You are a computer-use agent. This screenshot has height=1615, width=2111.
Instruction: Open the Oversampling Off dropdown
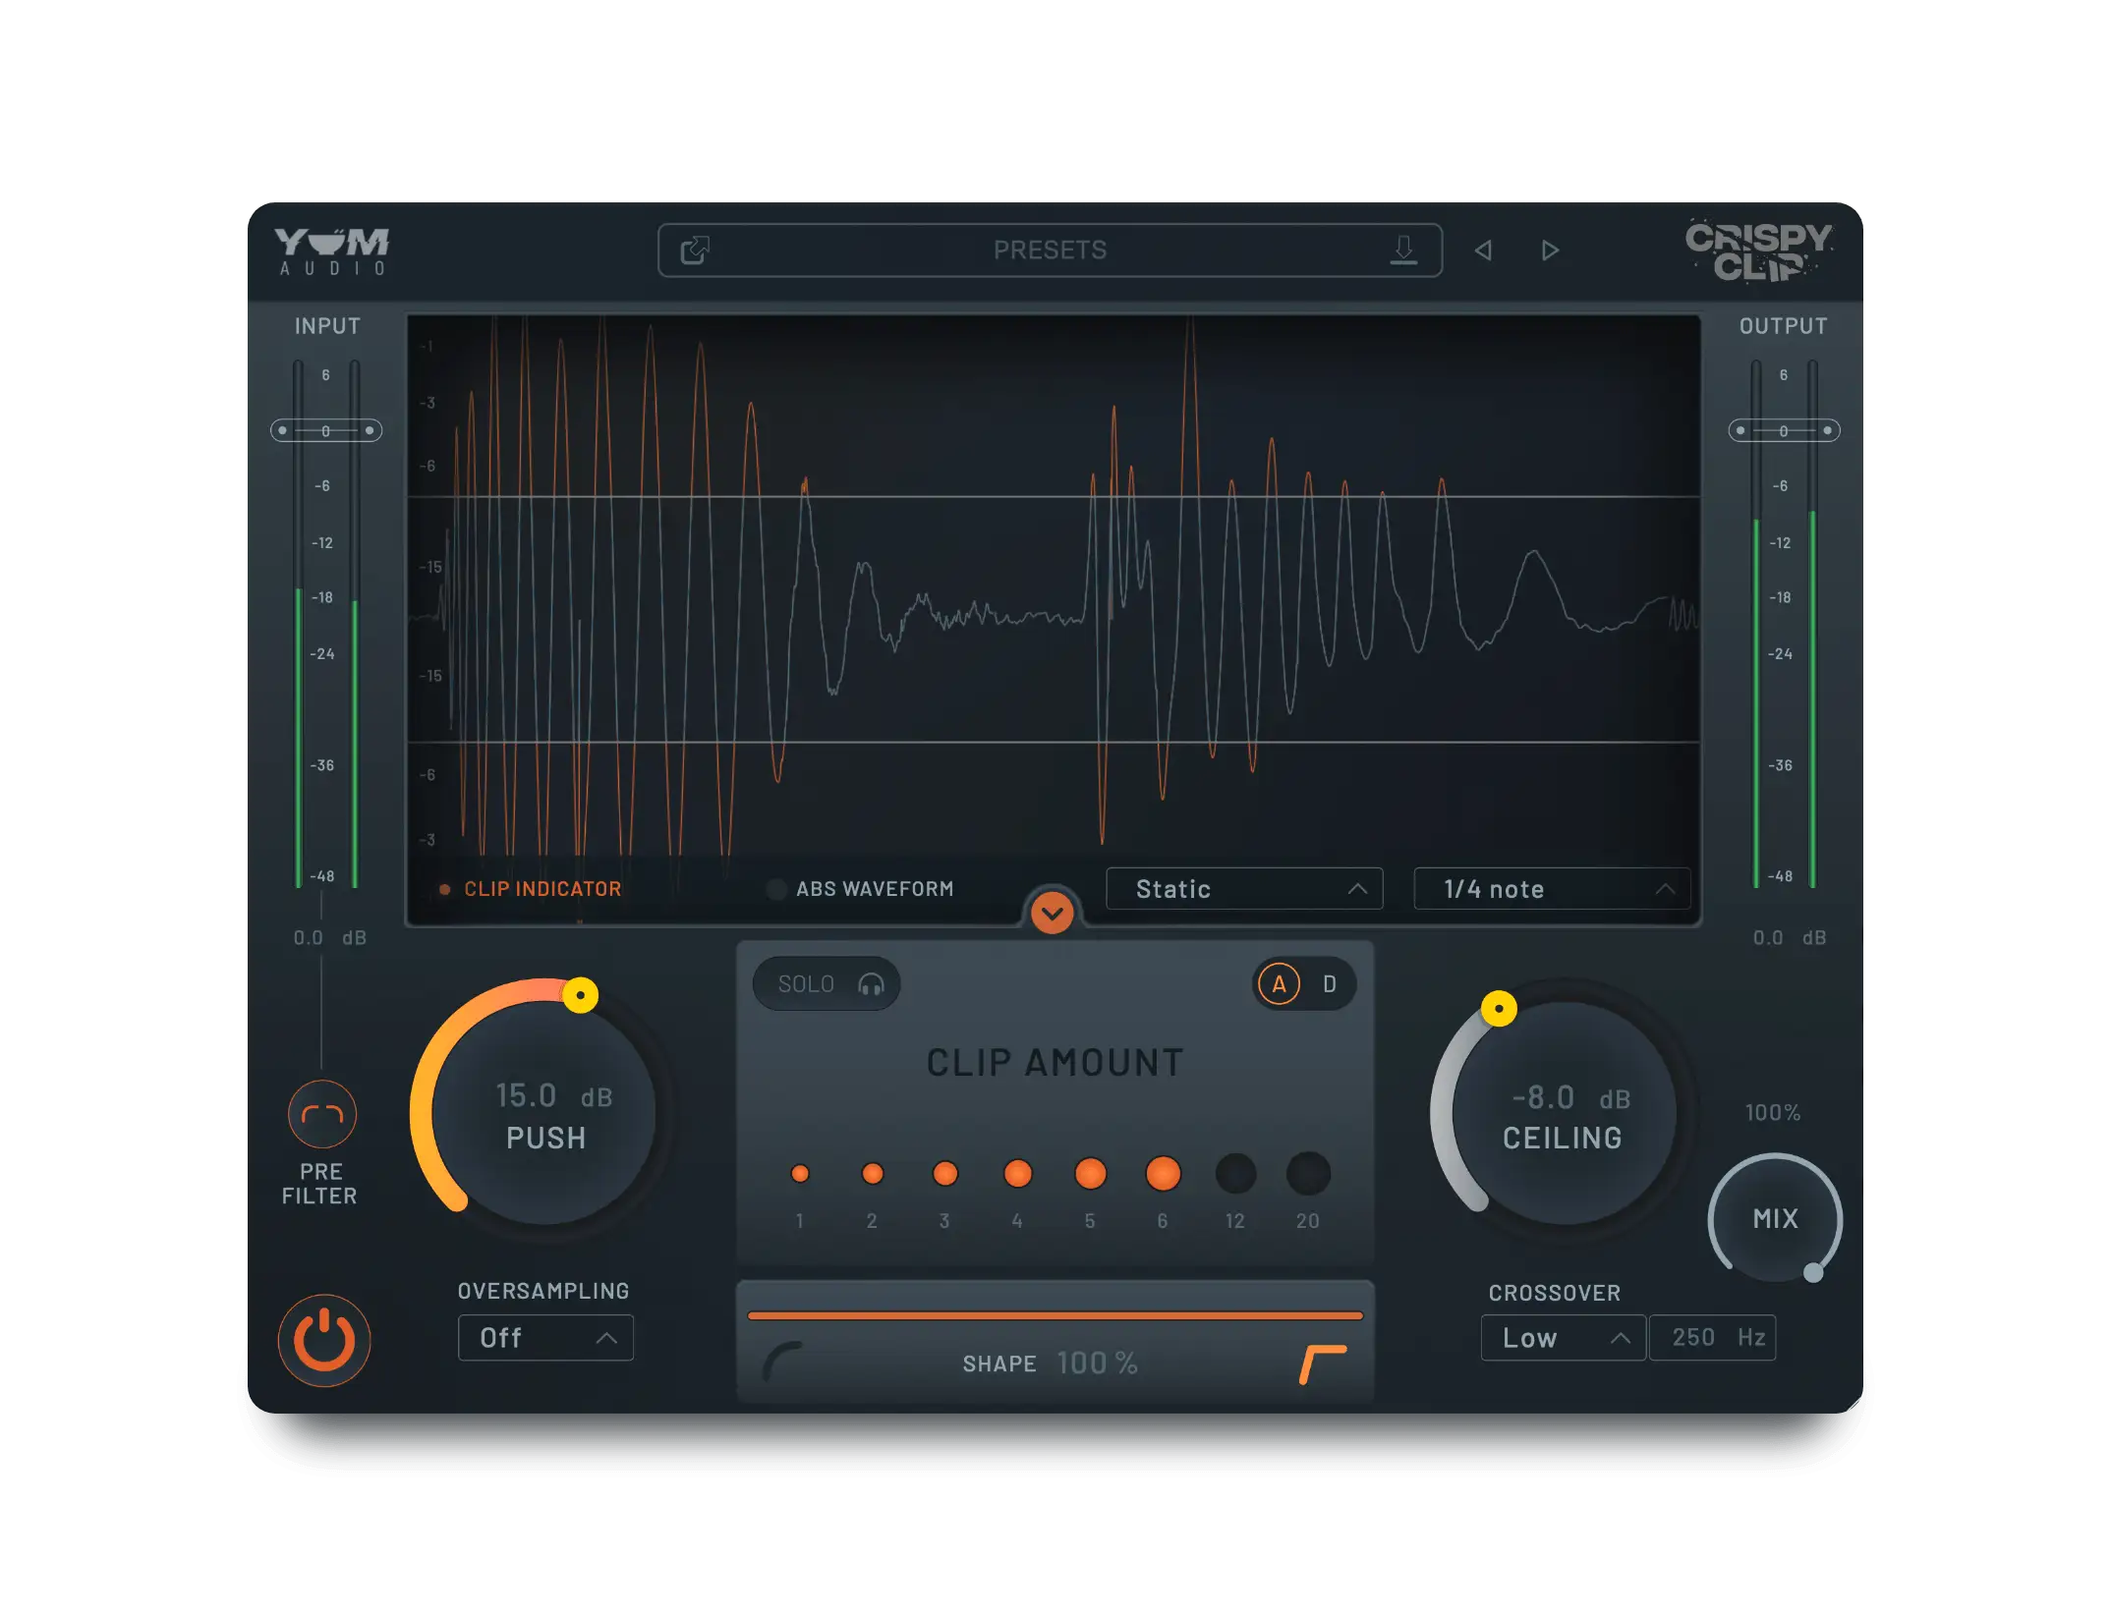(545, 1338)
